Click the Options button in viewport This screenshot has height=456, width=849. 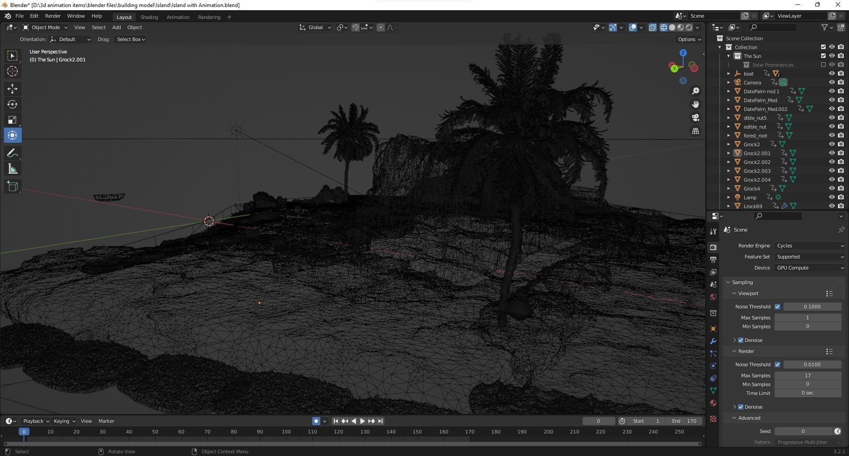tap(689, 39)
